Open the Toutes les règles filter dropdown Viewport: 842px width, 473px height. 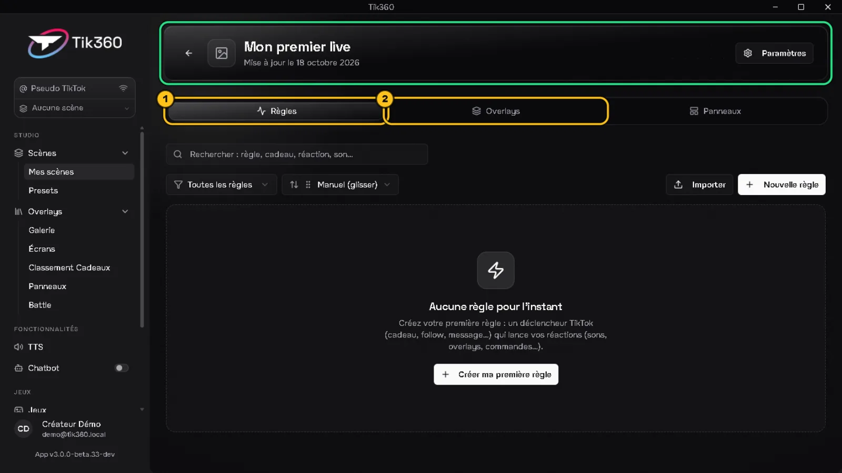pyautogui.click(x=221, y=184)
